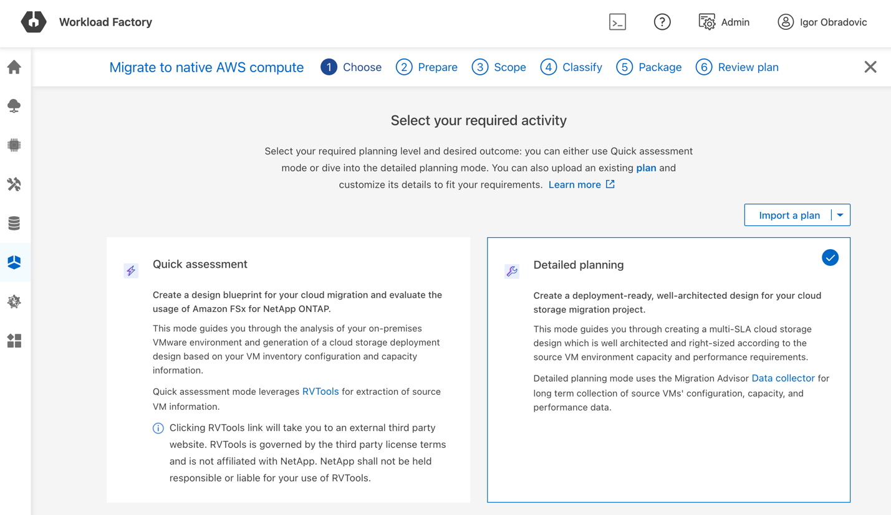Open the Learn more link
The height and width of the screenshot is (515, 891).
[575, 184]
